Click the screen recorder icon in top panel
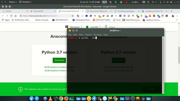The height and width of the screenshot is (101, 180). pos(144,2)
